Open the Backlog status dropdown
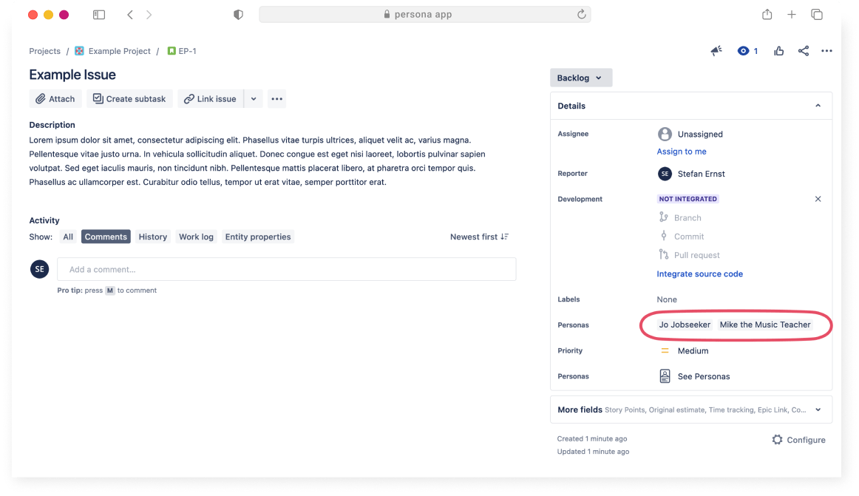The image size is (859, 496). (580, 78)
